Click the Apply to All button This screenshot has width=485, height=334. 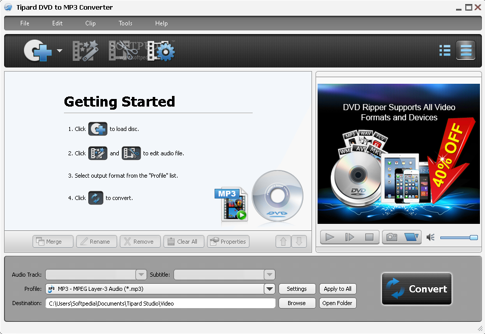tap(338, 289)
